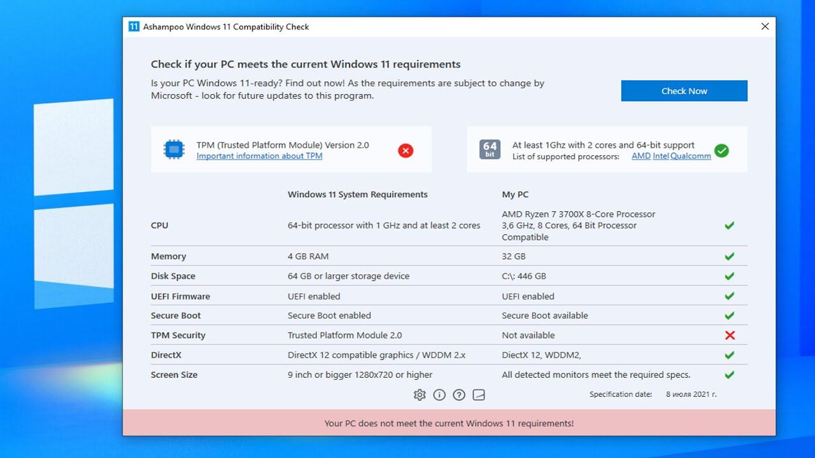
Task: Click the question mark help icon
Action: [x=459, y=395]
